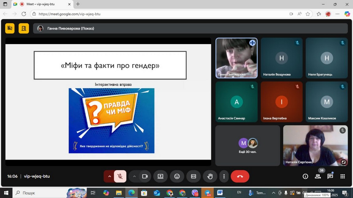Image resolution: width=353 pixels, height=198 pixels.
Task: Open the "Ещё 30 чел." participants tile
Action: coord(248,146)
